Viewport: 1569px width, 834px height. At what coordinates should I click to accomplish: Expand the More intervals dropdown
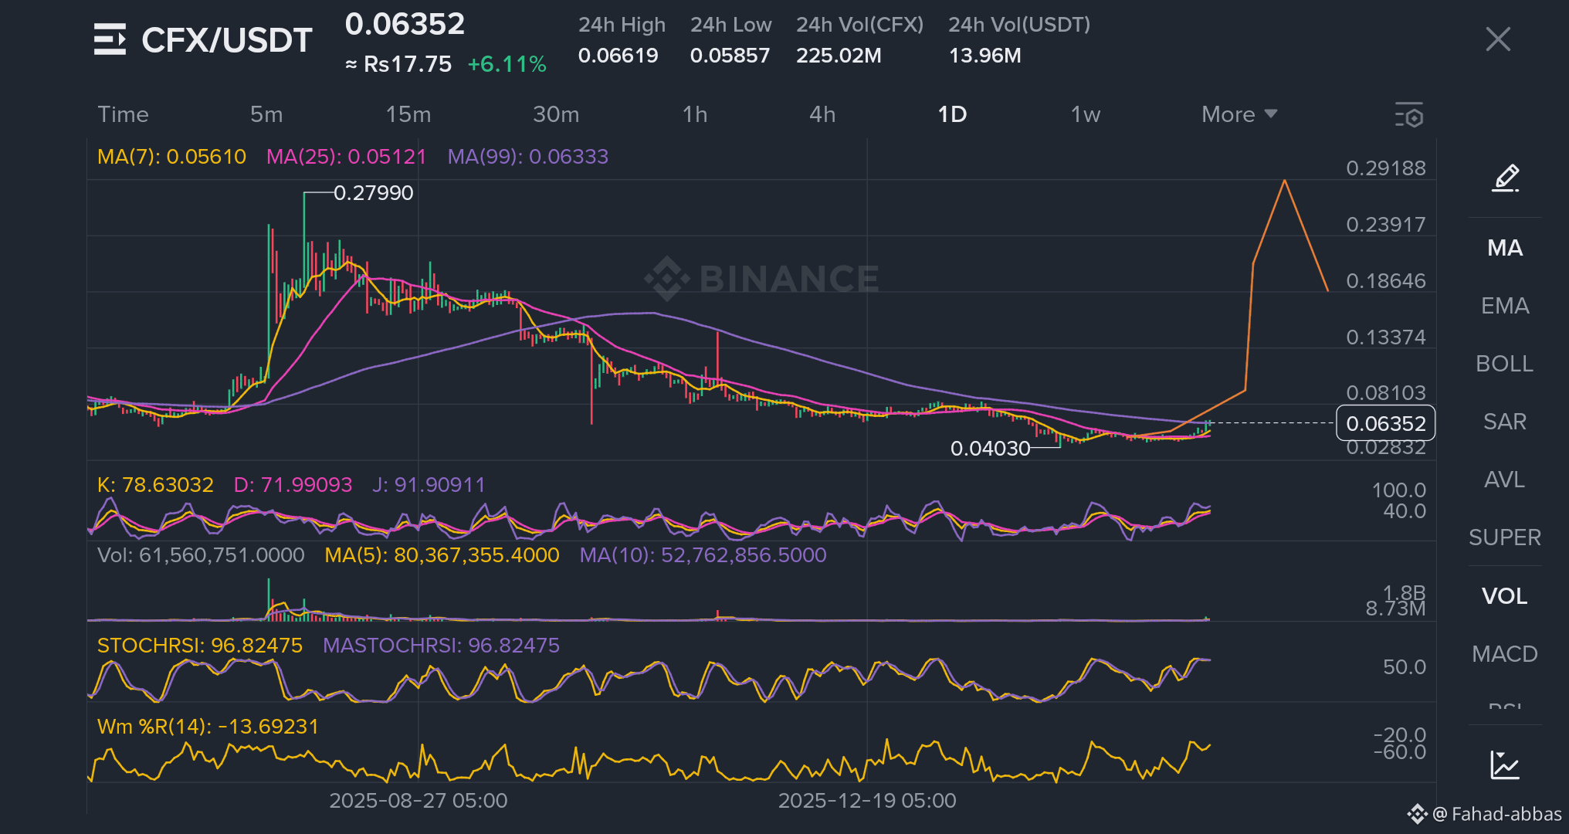[1239, 114]
